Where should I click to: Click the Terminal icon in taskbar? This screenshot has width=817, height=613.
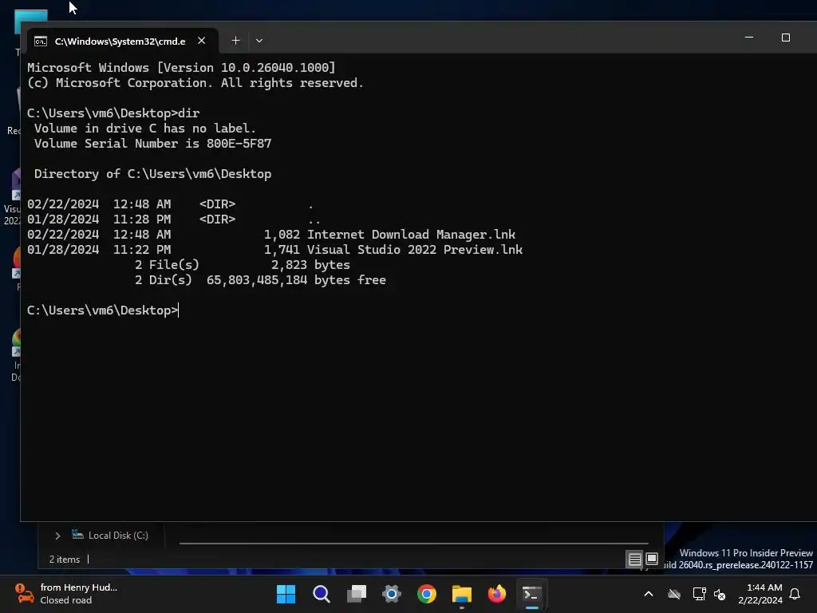[531, 594]
